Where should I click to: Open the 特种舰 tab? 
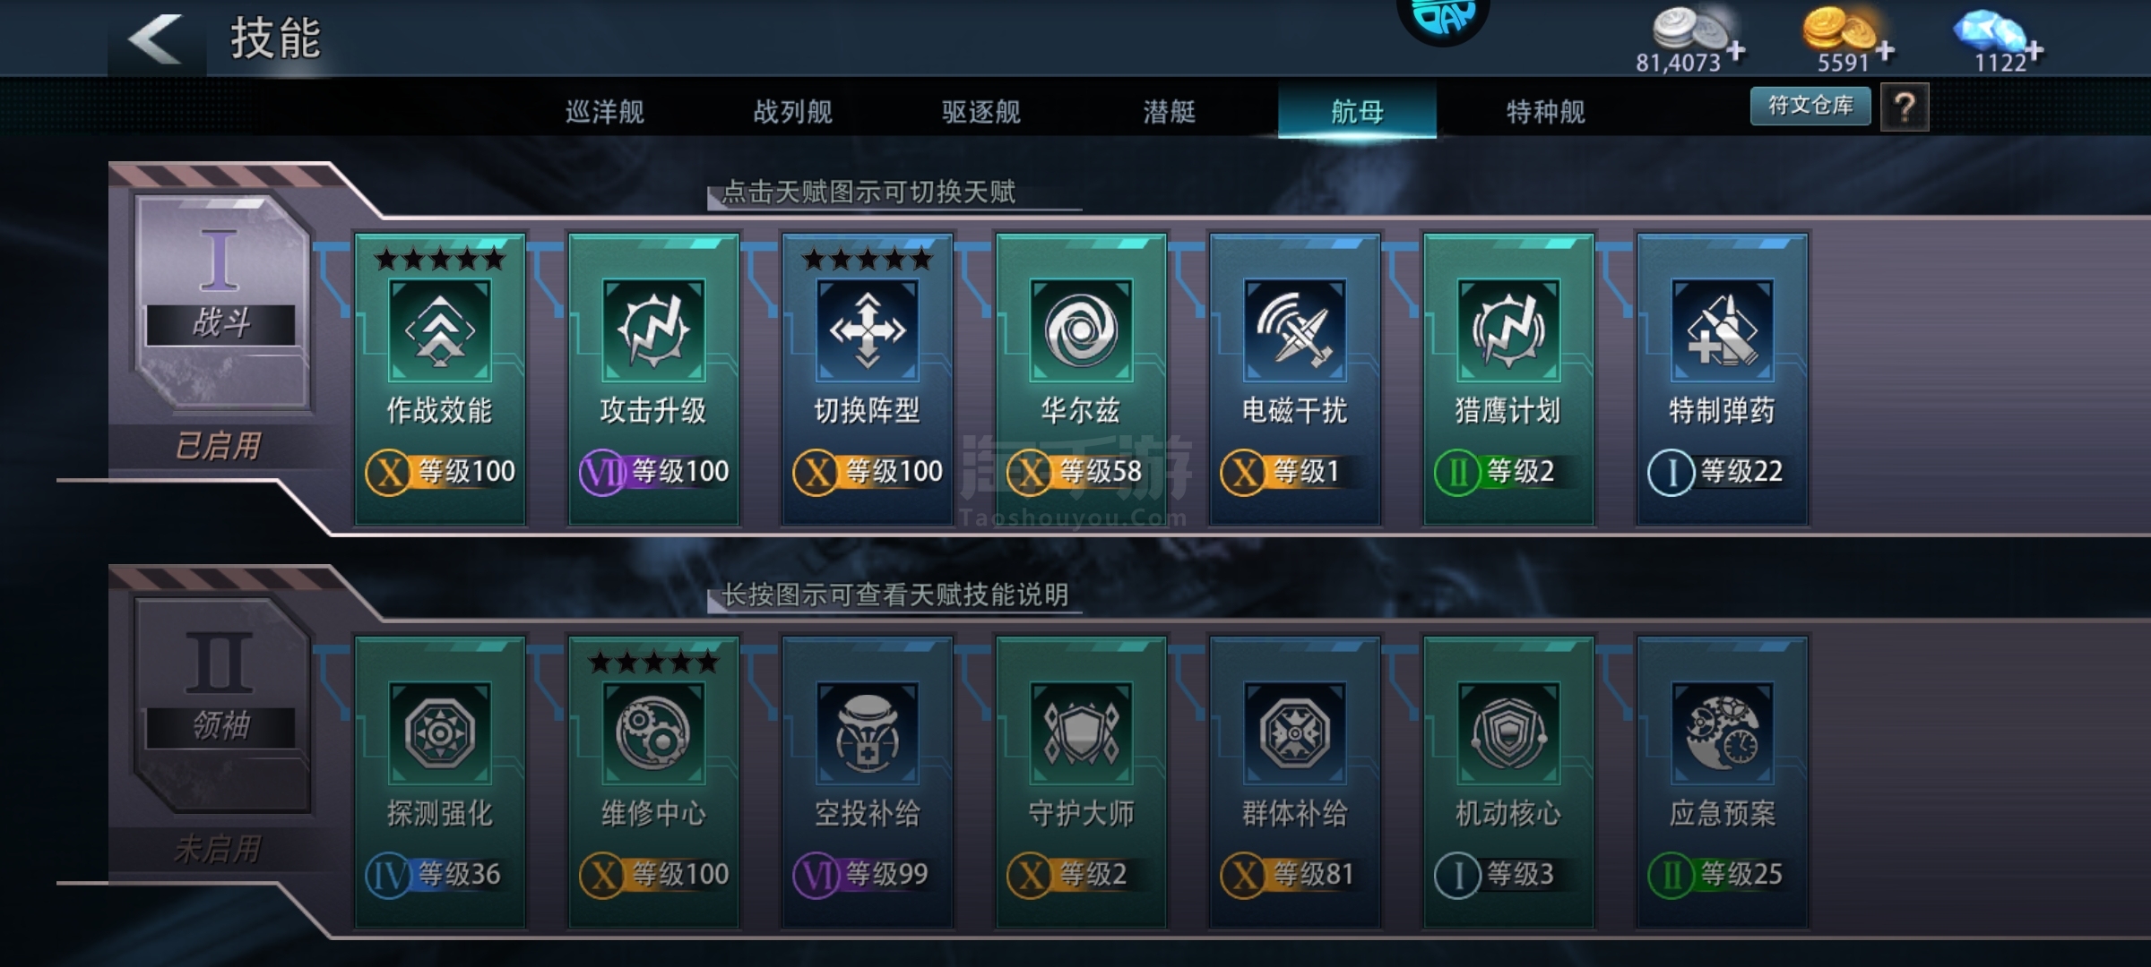(x=1546, y=112)
